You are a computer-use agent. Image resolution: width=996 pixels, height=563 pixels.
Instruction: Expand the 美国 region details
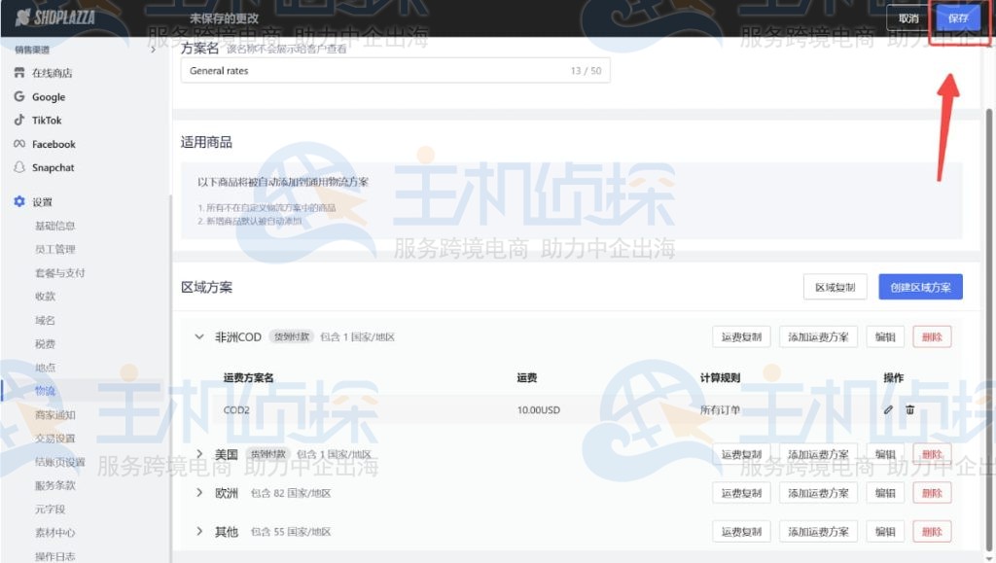(199, 453)
